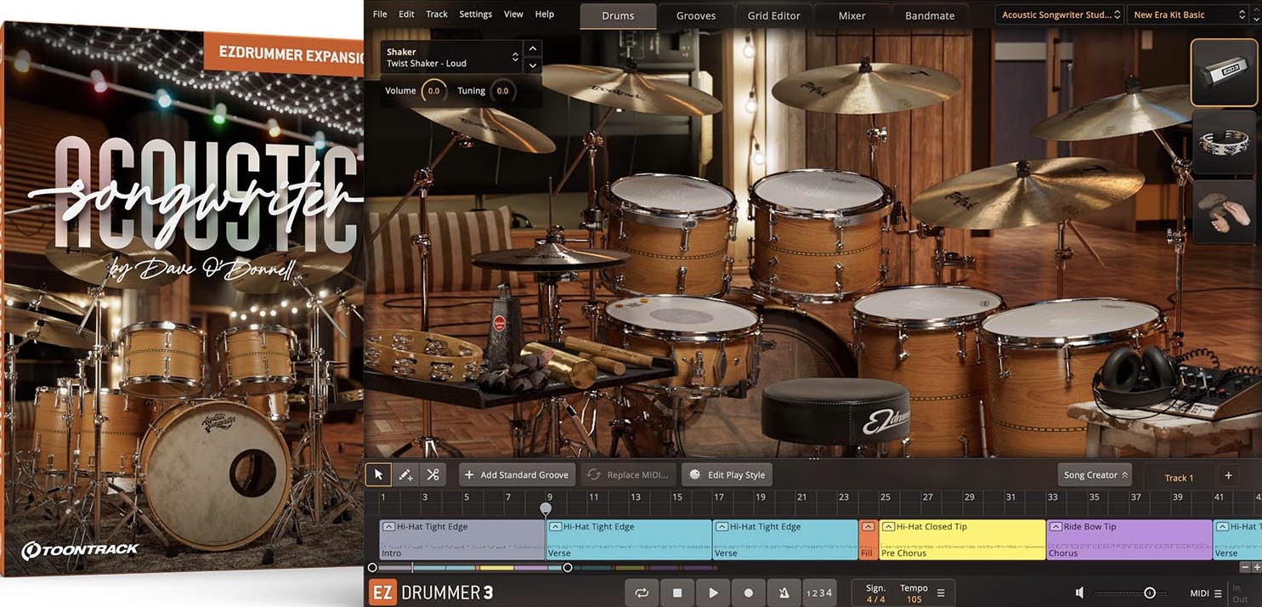1262x607 pixels.
Task: Toggle the 1234 count-in
Action: pyautogui.click(x=819, y=593)
